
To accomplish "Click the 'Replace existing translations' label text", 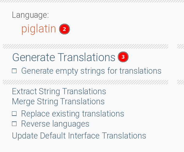I will (72, 114).
